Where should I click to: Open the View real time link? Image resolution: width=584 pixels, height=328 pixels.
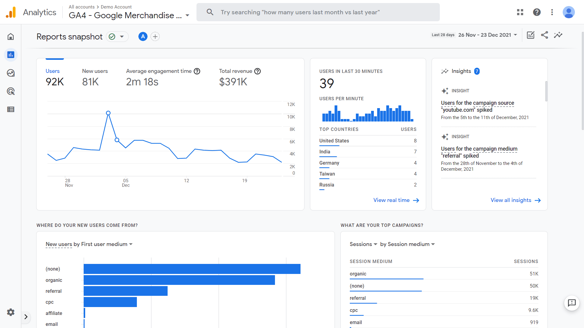(x=396, y=200)
